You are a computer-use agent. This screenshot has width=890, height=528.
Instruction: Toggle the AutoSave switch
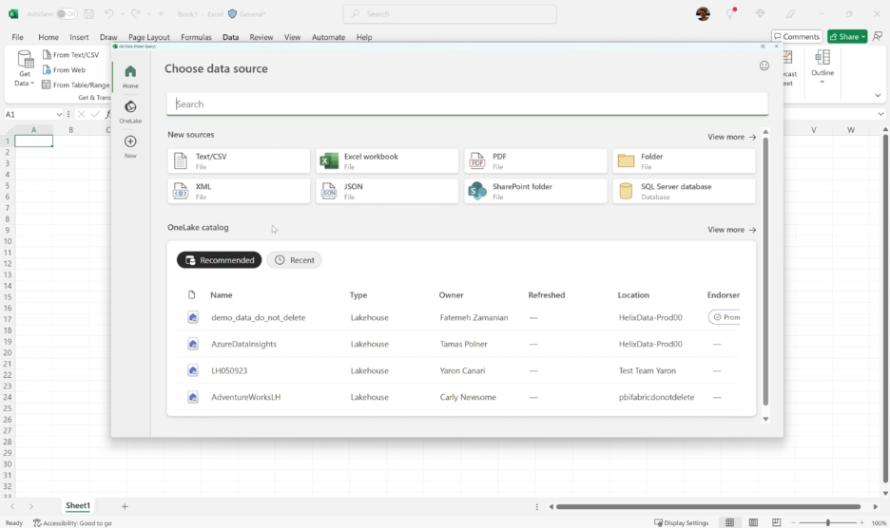click(x=67, y=13)
